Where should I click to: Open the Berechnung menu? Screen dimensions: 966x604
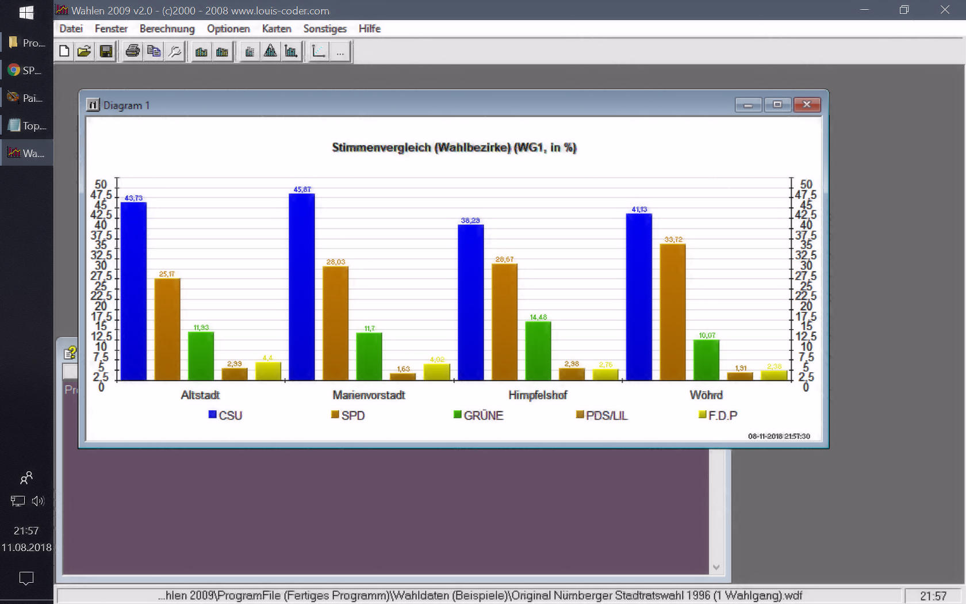click(167, 29)
